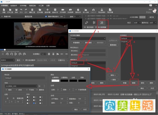This screenshot has width=158, height=115.
Task: Click the Add Subtitle plus icon
Action: [47, 10]
